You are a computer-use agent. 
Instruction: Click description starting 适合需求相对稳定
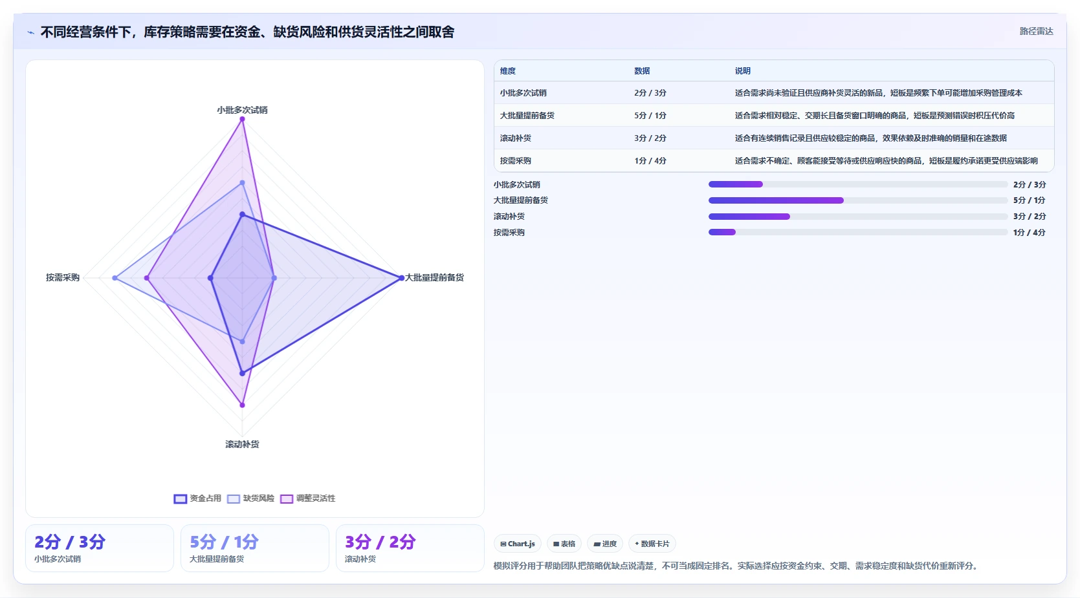click(x=875, y=116)
